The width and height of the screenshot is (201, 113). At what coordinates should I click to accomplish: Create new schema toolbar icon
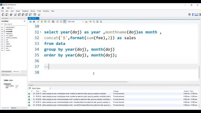click(16, 15)
